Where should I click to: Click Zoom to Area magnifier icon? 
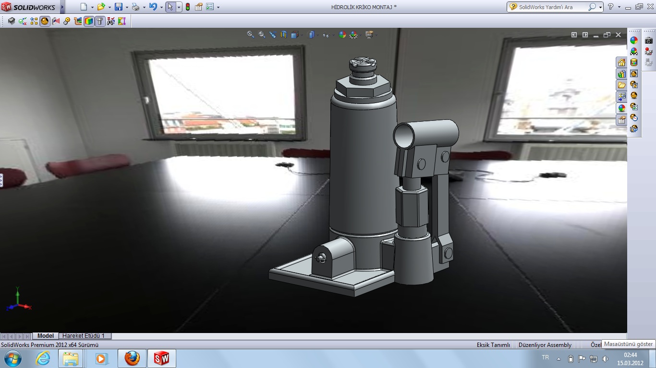click(x=262, y=34)
